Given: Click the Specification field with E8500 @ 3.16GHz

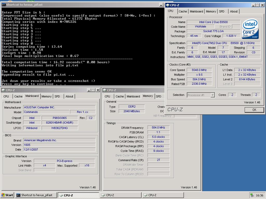Looking at the screenshot, I should 223,43.
